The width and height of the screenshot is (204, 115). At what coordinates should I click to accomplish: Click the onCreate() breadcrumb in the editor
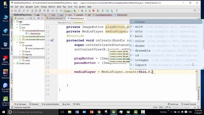[x=78, y=23]
